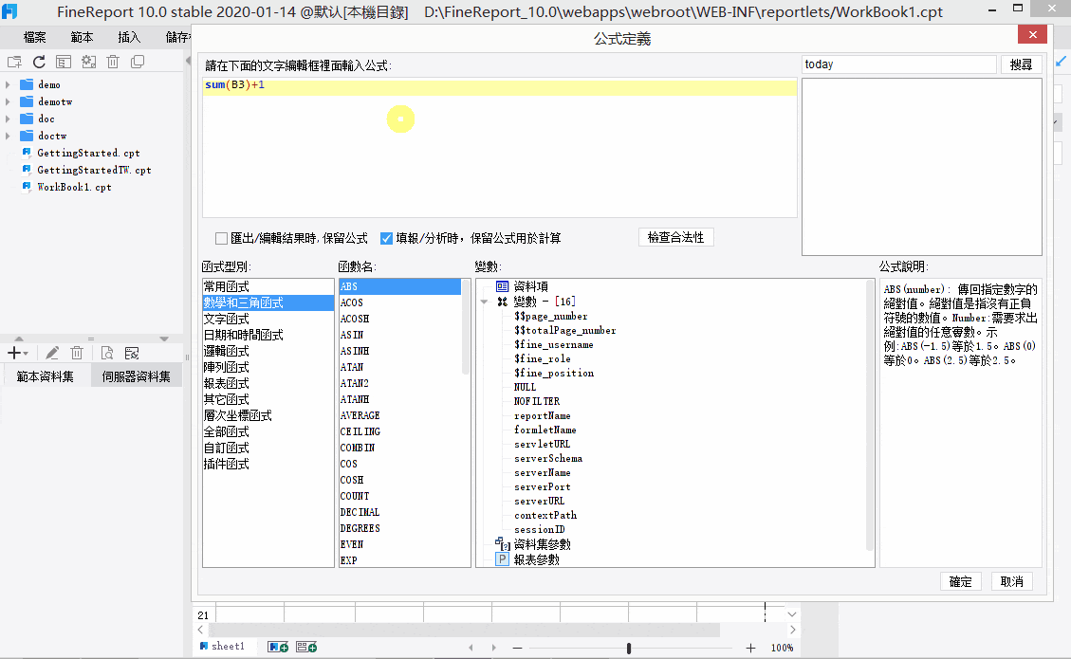1071x659 pixels.
Task: Select 陣列函式 function category
Action: [268, 367]
